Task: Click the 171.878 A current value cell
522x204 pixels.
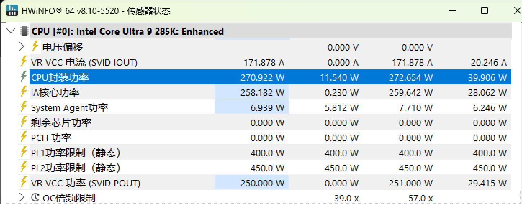Action: tap(264, 62)
